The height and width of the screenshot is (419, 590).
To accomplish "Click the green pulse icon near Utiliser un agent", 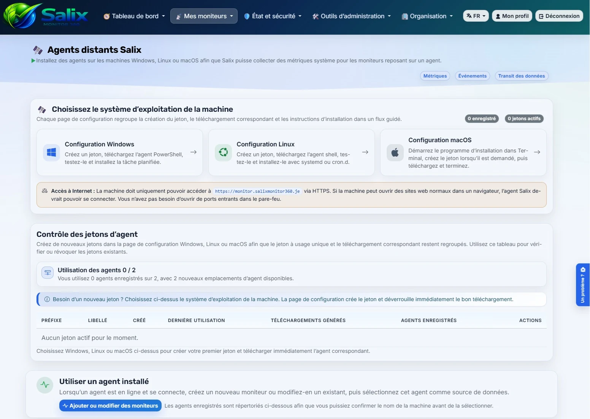I will coord(45,385).
